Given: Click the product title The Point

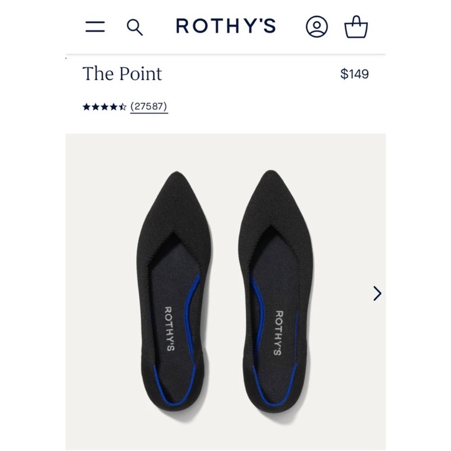Looking at the screenshot, I should tap(122, 74).
